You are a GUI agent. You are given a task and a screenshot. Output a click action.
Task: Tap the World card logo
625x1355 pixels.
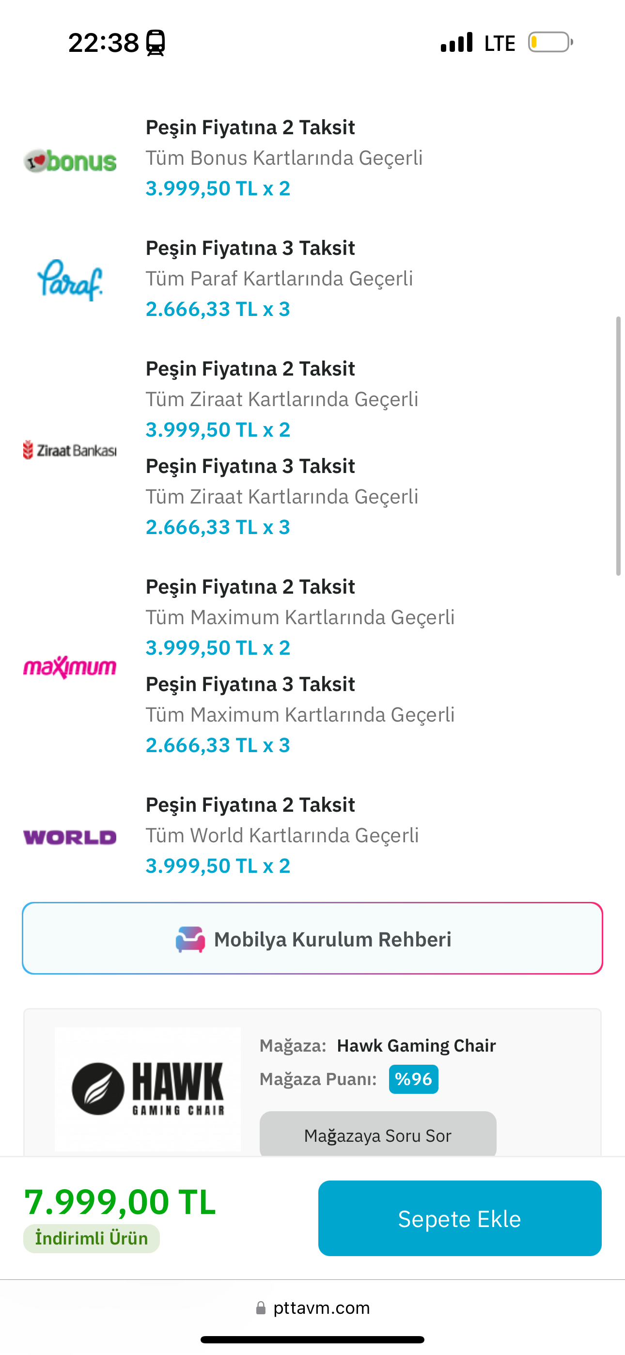click(70, 837)
